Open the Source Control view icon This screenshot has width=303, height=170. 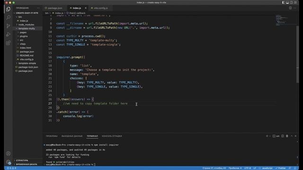tap(9, 26)
